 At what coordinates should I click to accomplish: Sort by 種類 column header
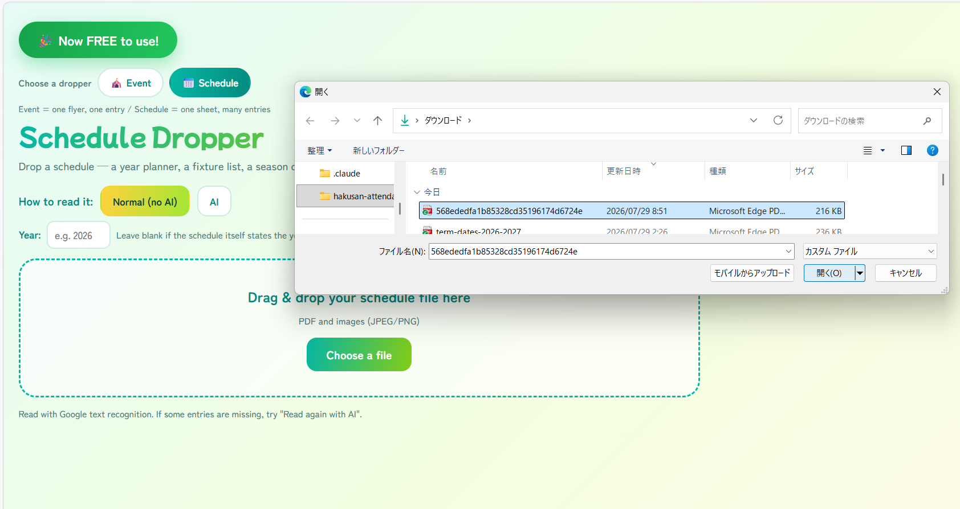[718, 171]
